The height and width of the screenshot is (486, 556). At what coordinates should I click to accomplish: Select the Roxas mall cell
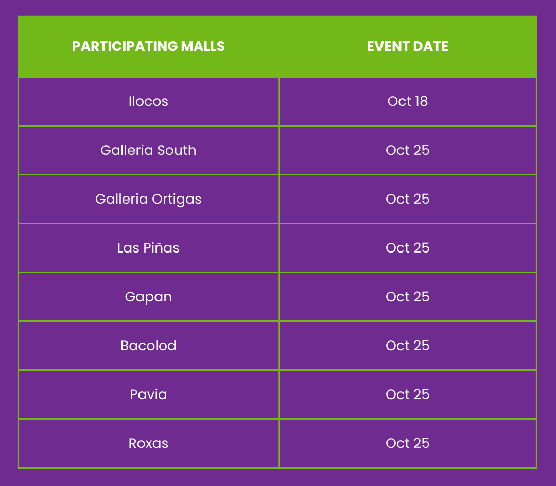pos(148,443)
